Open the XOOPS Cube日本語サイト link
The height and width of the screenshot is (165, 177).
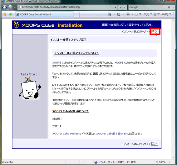pyautogui.click(x=111, y=134)
